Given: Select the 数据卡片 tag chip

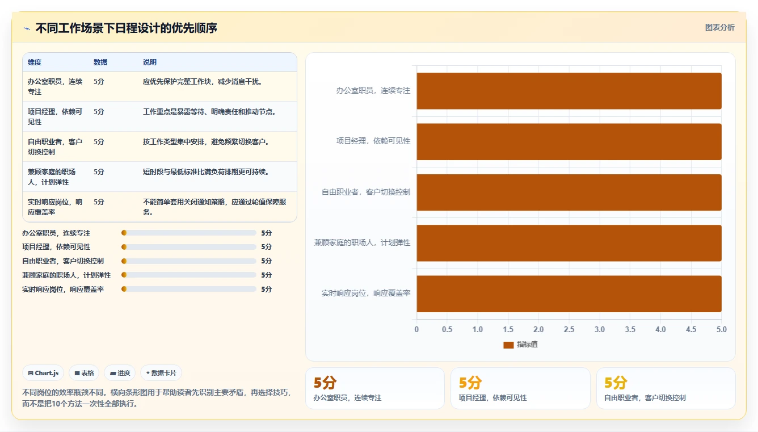Looking at the screenshot, I should pyautogui.click(x=161, y=373).
